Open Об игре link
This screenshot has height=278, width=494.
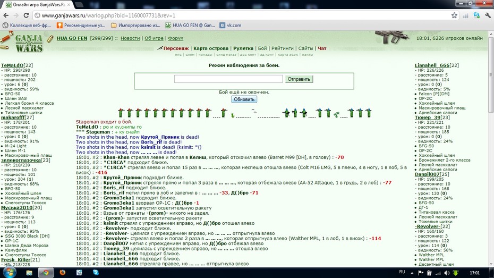pos(154,38)
